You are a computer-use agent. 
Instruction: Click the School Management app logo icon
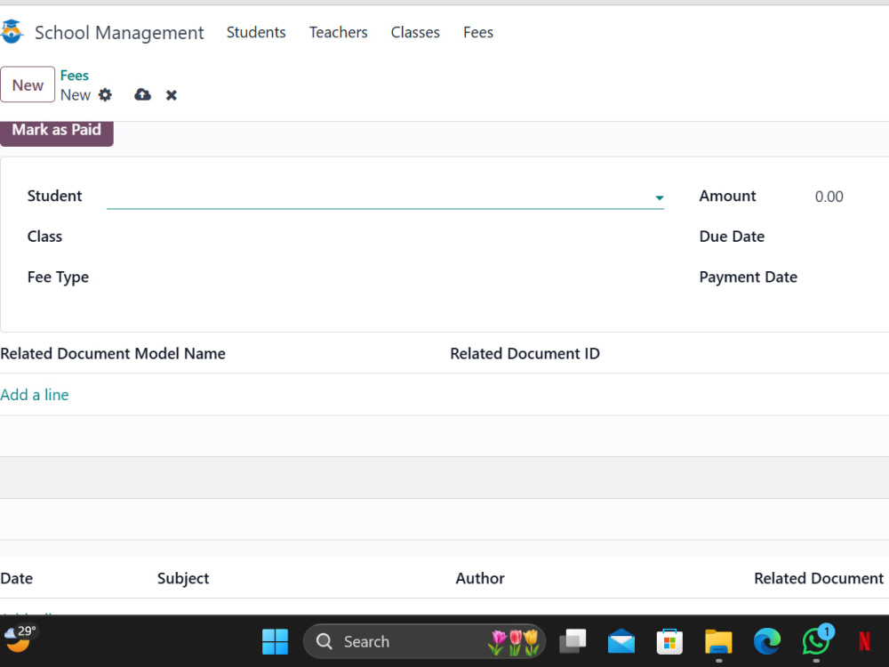(11, 32)
